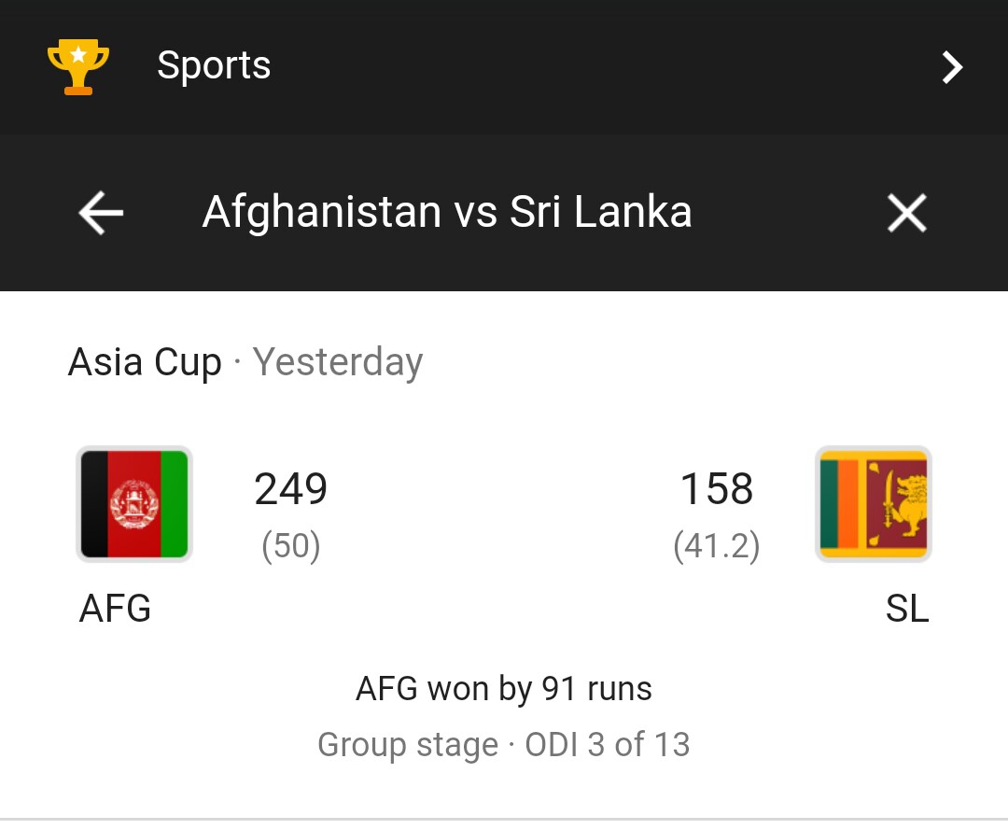Click the gold trophy Sports icon
Screen dimensions: 1008x829
[78, 67]
